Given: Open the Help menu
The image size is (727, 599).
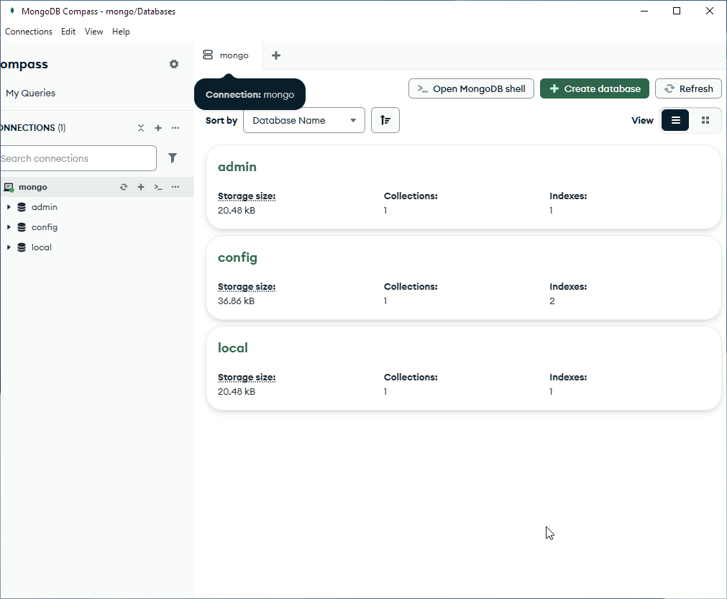Looking at the screenshot, I should (121, 32).
